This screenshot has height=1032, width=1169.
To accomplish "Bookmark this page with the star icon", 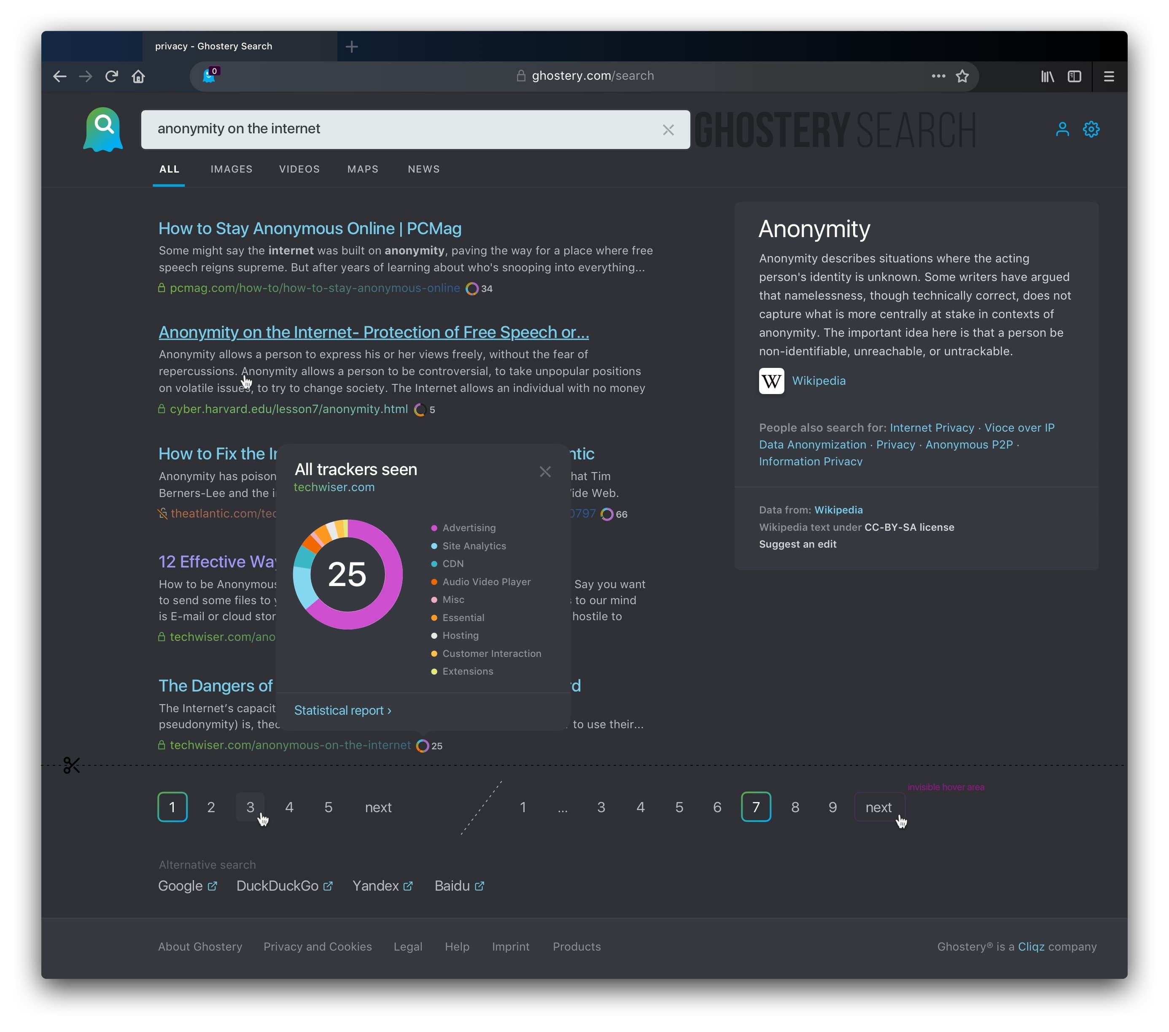I will point(962,76).
